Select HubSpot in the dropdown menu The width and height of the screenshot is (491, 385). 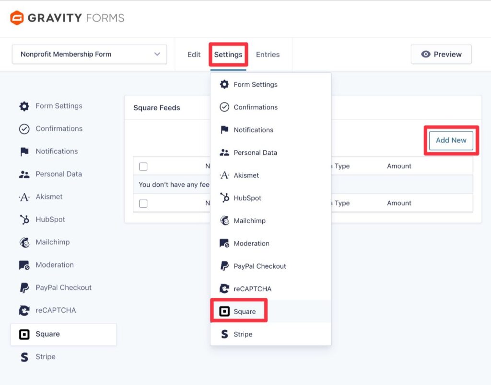[x=270, y=198]
